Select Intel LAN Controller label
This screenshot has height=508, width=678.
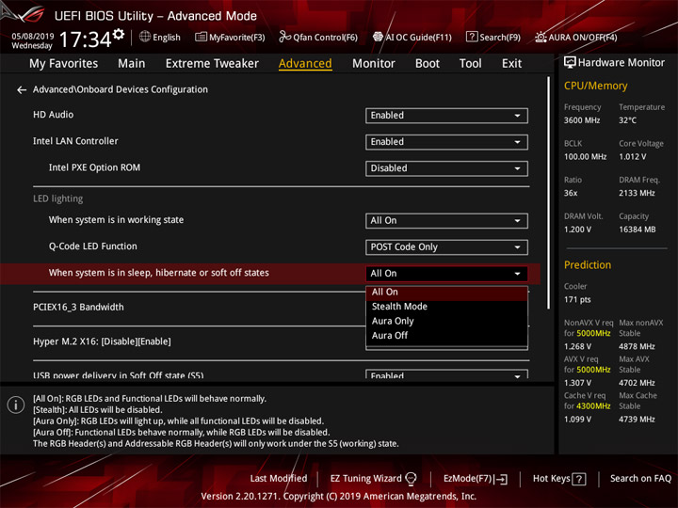(75, 141)
